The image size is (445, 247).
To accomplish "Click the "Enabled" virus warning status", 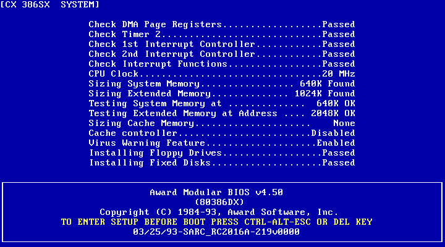I will click(x=336, y=143).
